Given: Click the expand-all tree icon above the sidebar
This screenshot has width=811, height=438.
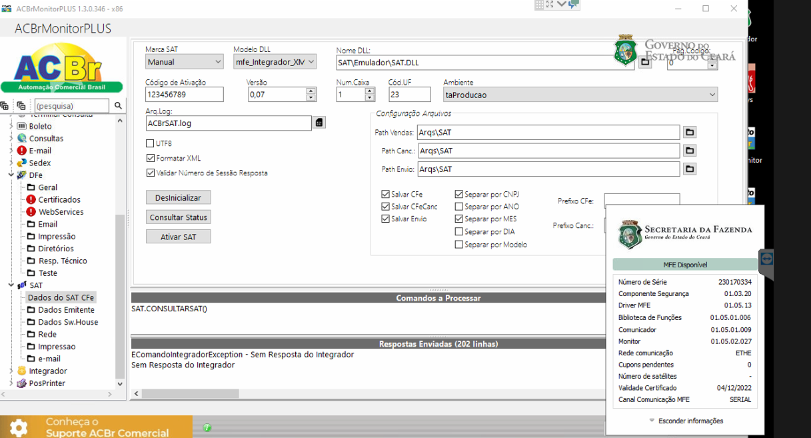Looking at the screenshot, I should 5,106.
